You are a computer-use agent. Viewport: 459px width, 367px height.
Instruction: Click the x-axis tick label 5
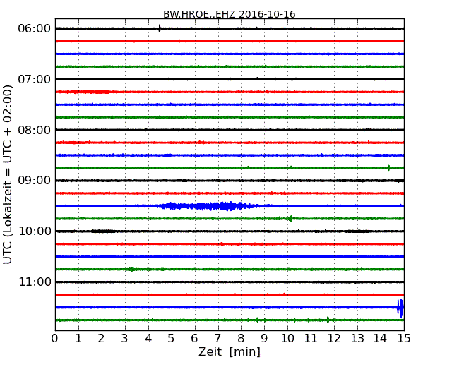pyautogui.click(x=172, y=339)
